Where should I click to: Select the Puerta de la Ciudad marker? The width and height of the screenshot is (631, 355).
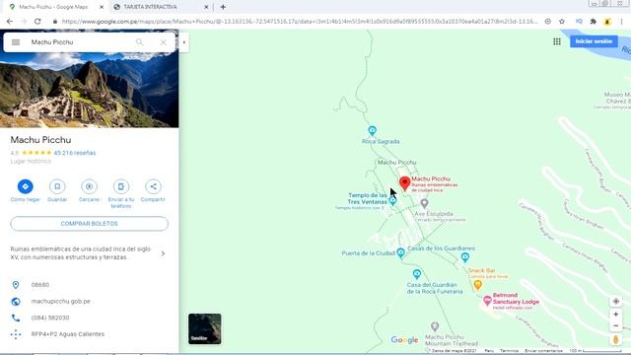(400, 253)
